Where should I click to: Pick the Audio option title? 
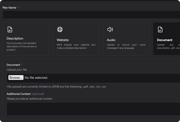[x=111, y=40]
